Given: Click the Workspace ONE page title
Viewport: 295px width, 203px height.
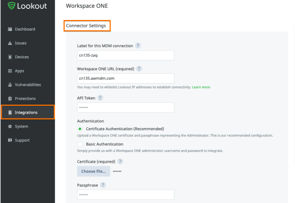Looking at the screenshot, I should pos(87,6).
